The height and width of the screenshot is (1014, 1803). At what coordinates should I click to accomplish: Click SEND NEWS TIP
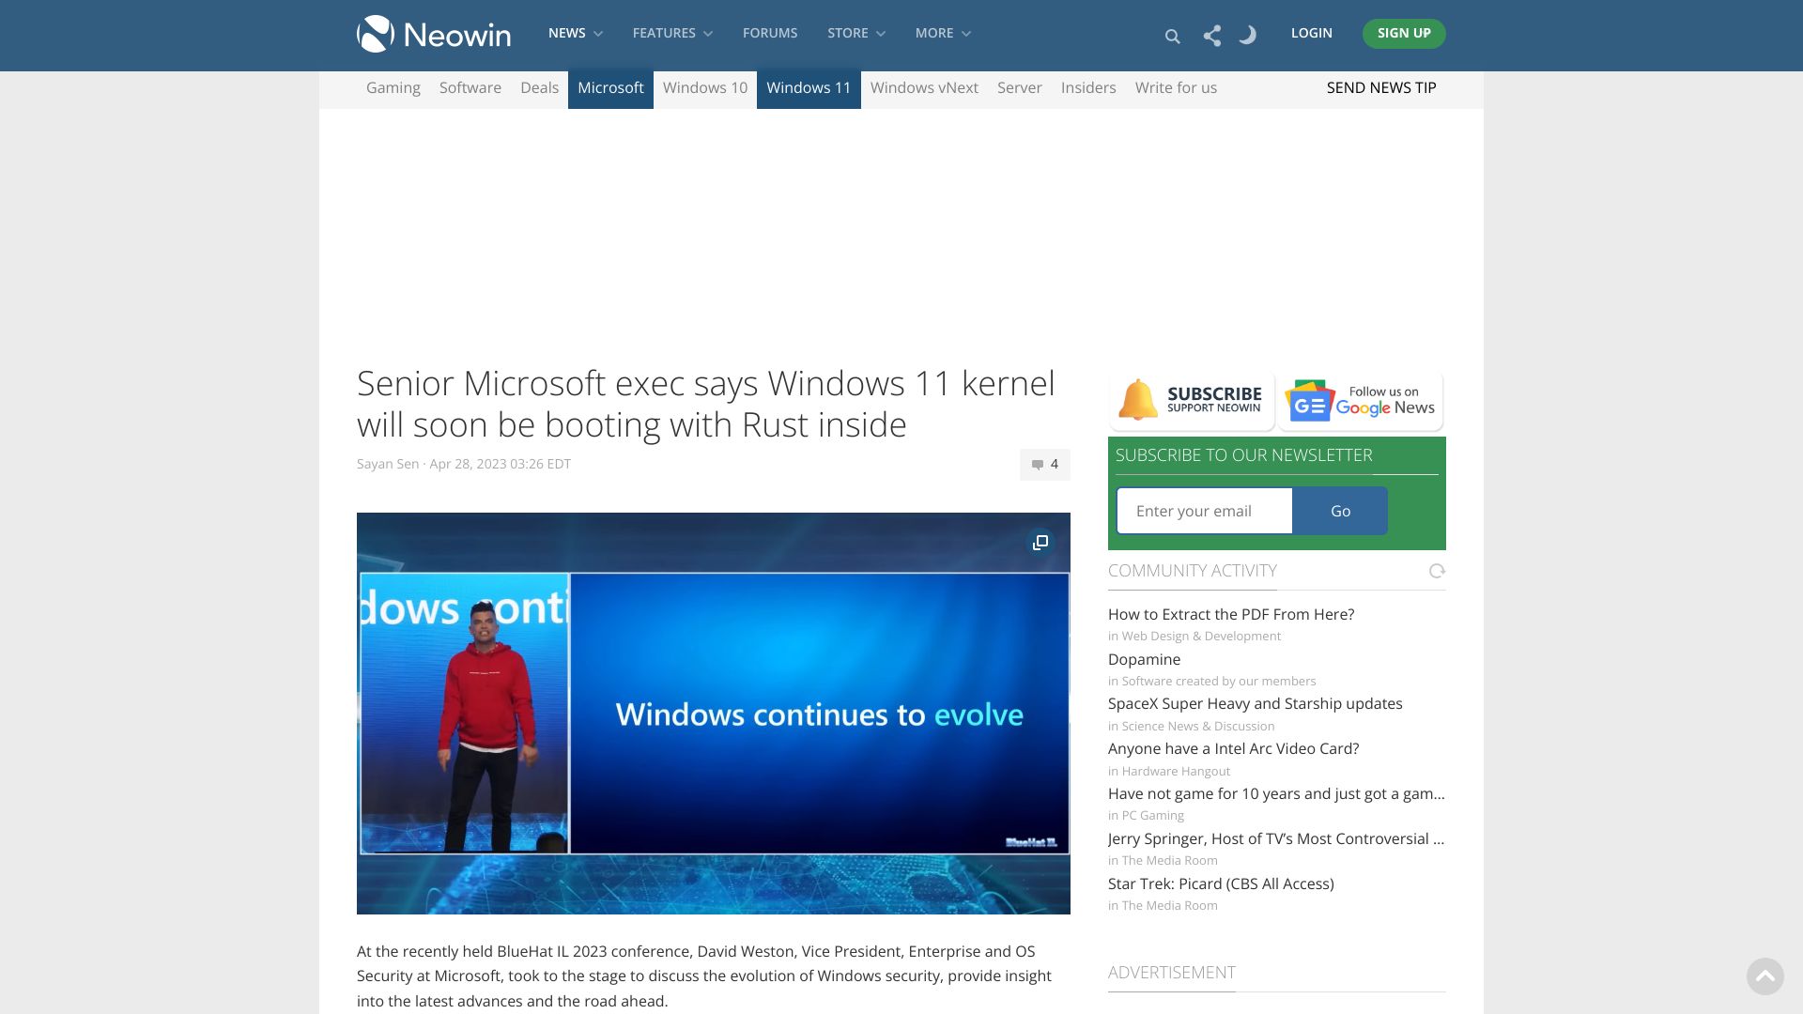(1381, 88)
